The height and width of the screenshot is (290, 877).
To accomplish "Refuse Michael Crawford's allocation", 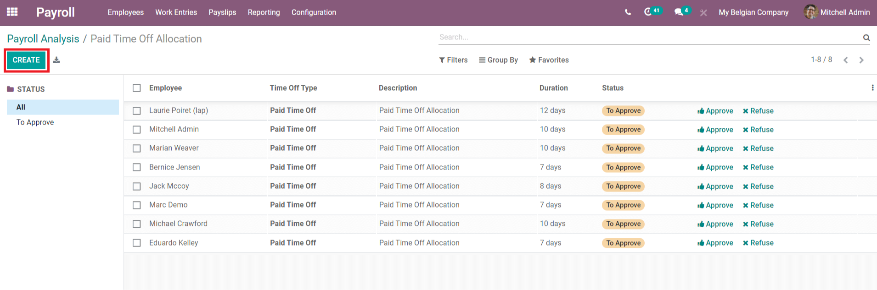I will pos(758,224).
